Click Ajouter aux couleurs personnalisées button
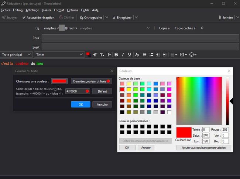 coord(204,148)
